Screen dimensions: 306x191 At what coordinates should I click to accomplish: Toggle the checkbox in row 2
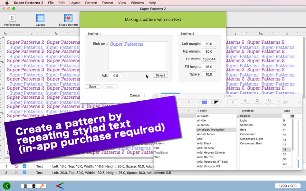24,172
